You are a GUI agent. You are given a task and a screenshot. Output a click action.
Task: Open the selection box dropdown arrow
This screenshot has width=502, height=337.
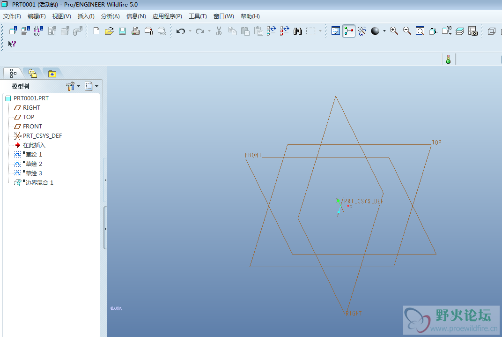click(x=320, y=31)
